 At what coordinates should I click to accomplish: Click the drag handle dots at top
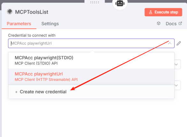[x=95, y=2]
